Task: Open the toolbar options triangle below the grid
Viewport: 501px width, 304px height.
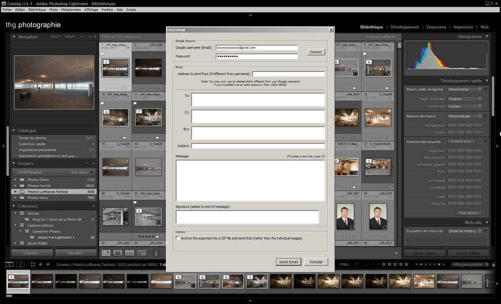Action: click(396, 253)
